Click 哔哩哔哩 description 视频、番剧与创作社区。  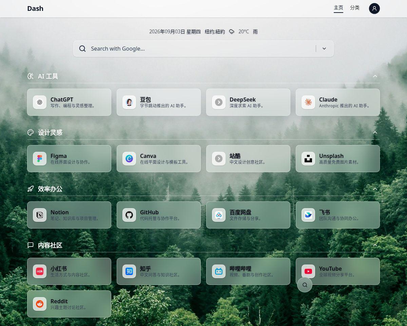(x=253, y=275)
